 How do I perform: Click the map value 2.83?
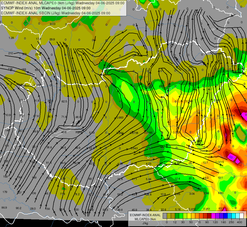tap(162, 86)
